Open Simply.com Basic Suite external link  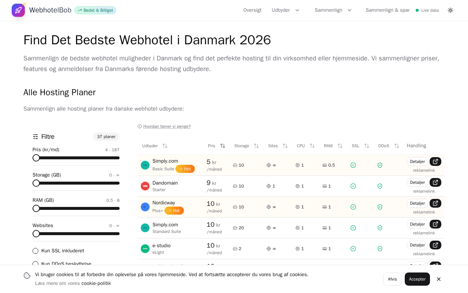tap(435, 162)
